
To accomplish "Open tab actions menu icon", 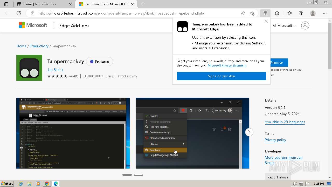I will pyautogui.click(x=6, y=4).
